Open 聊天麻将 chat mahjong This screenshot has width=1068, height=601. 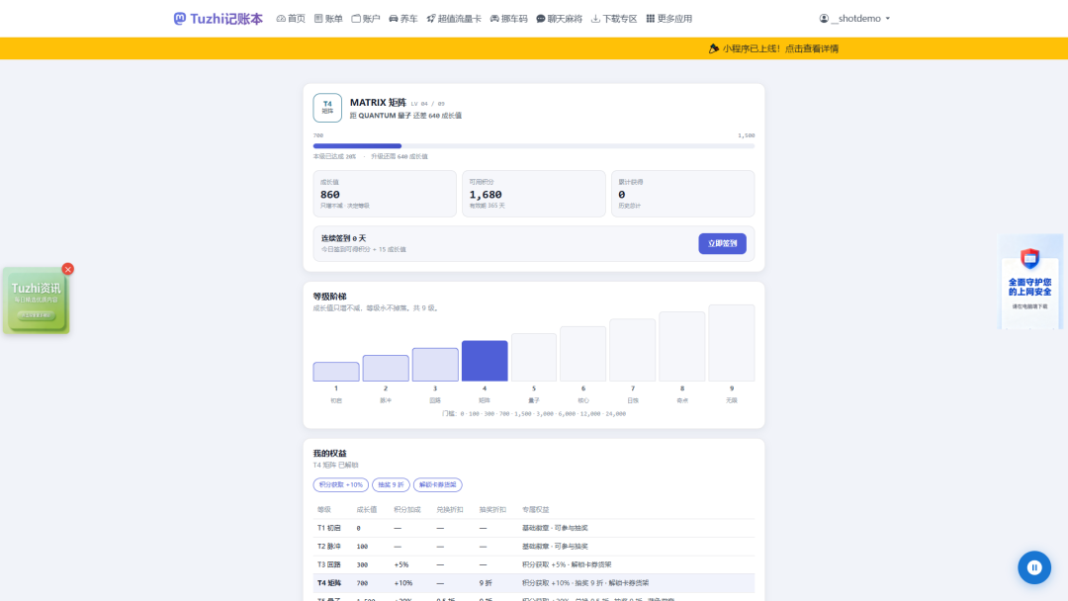coord(559,19)
